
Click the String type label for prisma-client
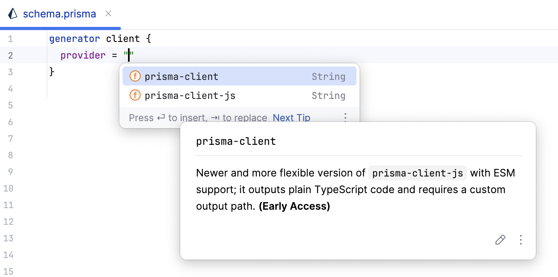click(328, 76)
